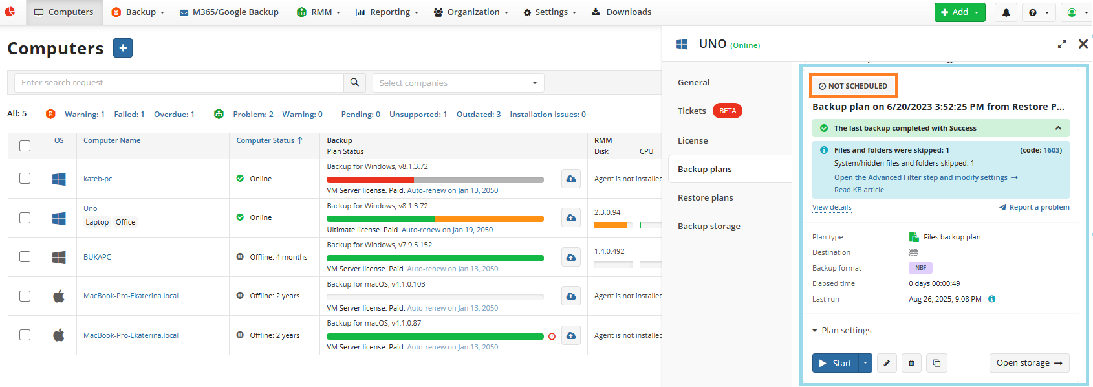Click info icon next to Last run
1093x387 pixels.
992,299
